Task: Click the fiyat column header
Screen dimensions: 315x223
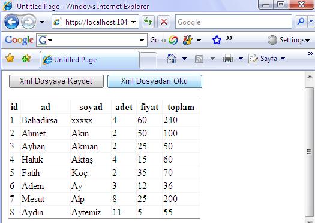Action: tap(149, 107)
